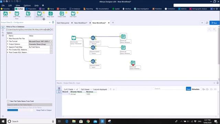Pin the Configuration panel
Image resolution: width=220 pixels, height=124 pixels.
(53, 22)
